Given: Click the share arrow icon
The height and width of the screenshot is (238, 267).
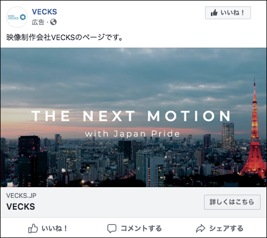Looking at the screenshot, I should [x=201, y=228].
